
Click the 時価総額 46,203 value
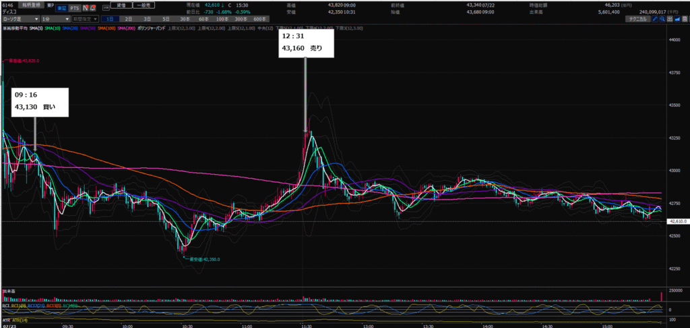point(612,5)
